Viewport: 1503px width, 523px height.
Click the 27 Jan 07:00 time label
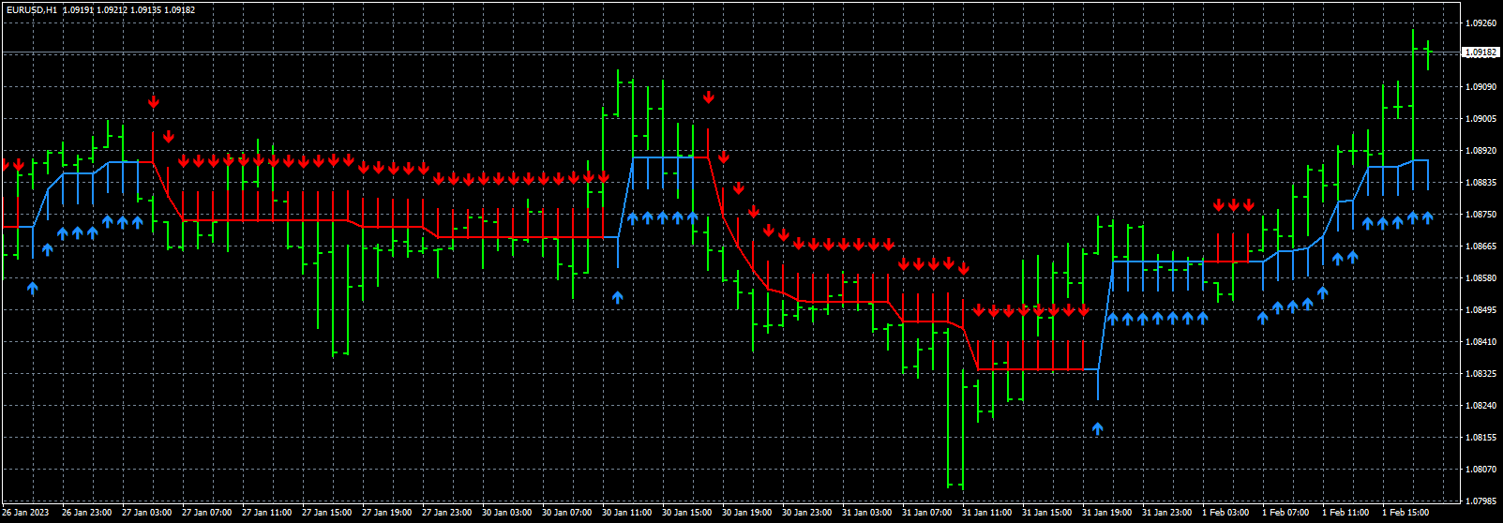[207, 513]
